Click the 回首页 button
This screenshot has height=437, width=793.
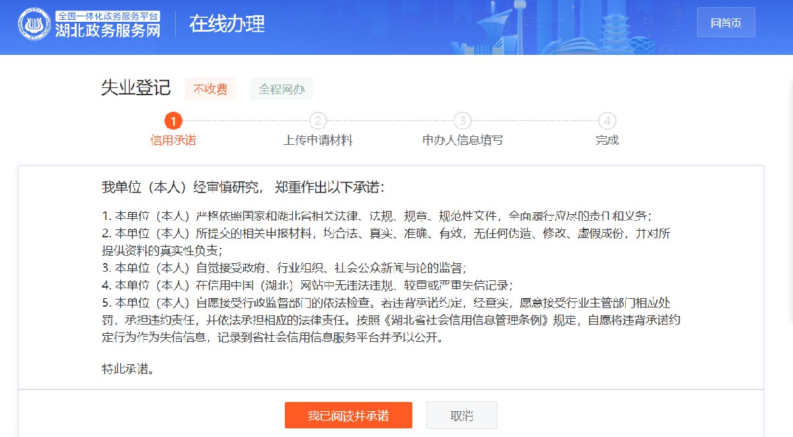[726, 22]
